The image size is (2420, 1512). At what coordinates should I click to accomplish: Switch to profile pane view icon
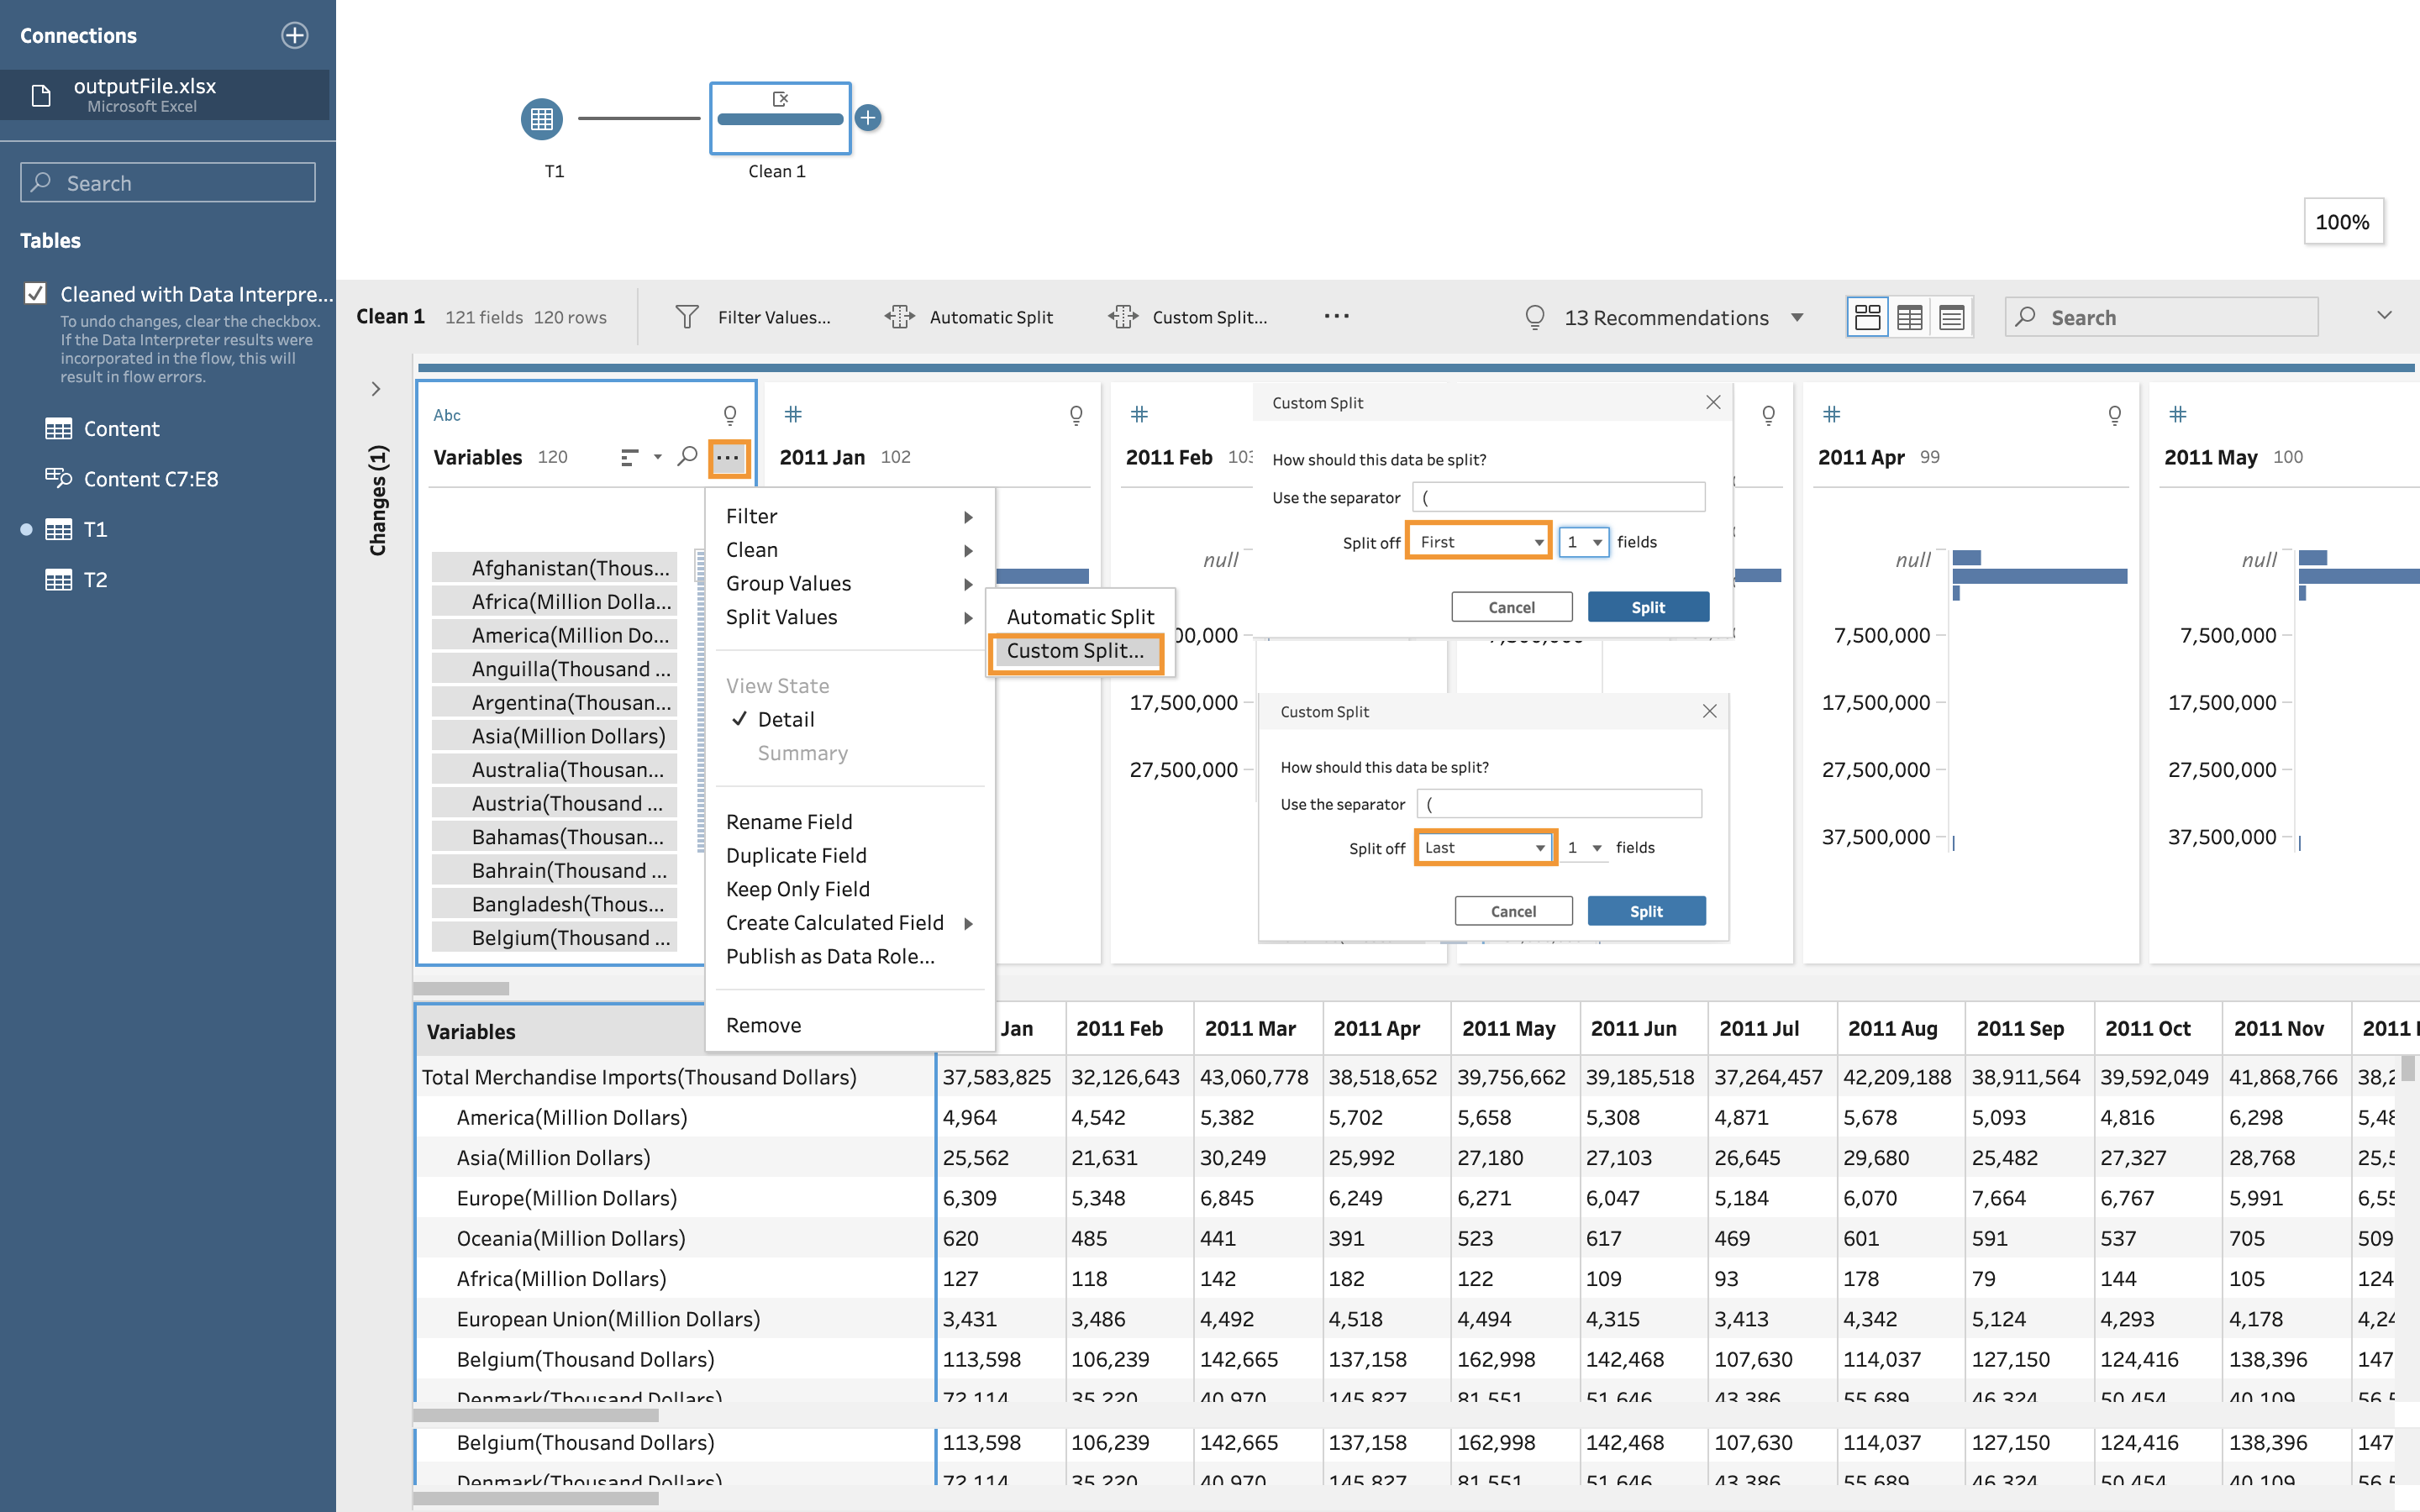point(1866,317)
